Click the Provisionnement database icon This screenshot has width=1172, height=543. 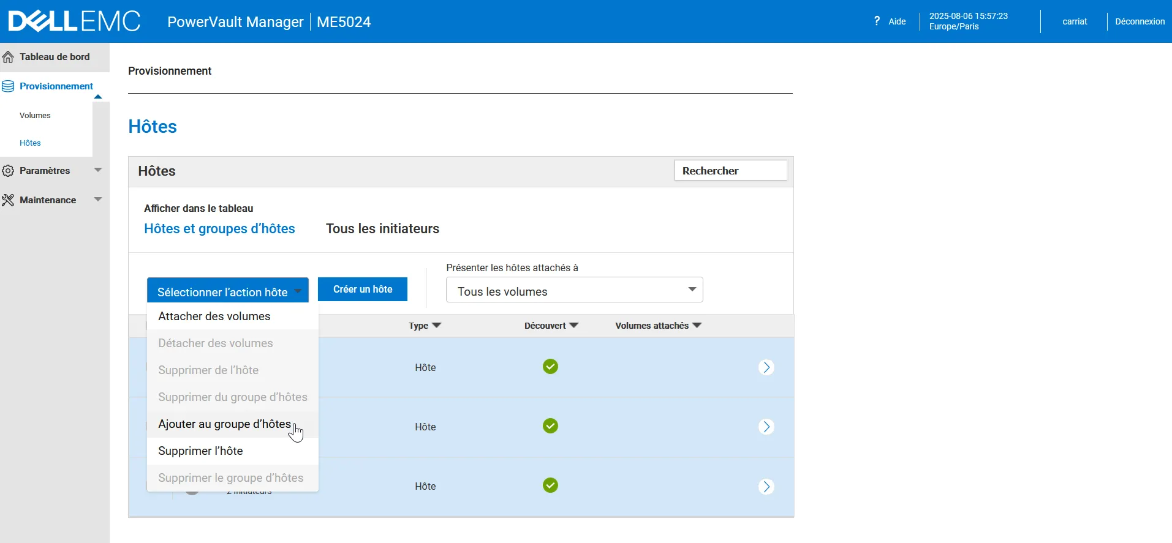tap(8, 86)
